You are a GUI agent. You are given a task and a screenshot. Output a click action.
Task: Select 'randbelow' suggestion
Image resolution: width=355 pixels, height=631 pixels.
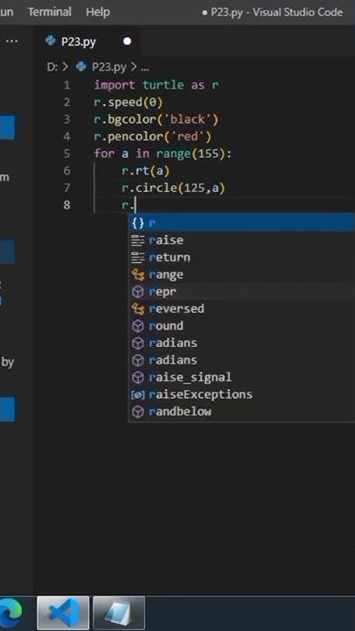click(x=241, y=412)
